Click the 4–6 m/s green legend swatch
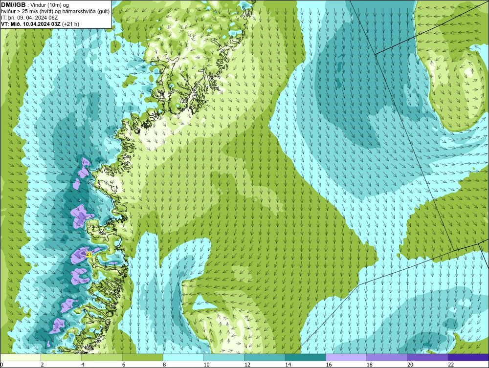 (x=102, y=357)
